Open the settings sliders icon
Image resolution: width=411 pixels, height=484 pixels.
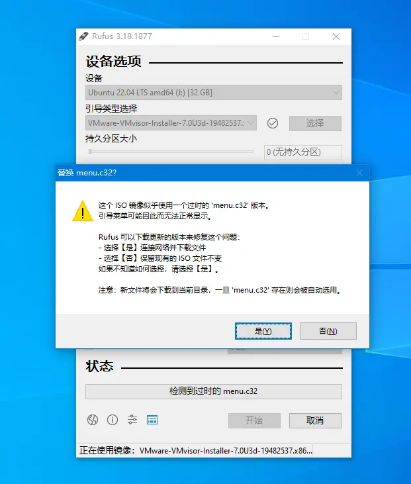point(132,420)
